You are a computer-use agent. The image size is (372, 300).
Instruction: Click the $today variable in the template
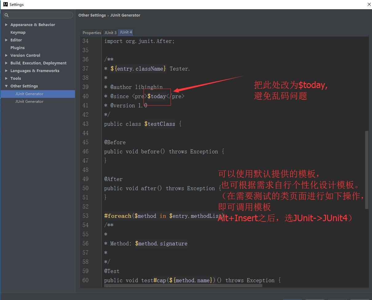coord(156,96)
